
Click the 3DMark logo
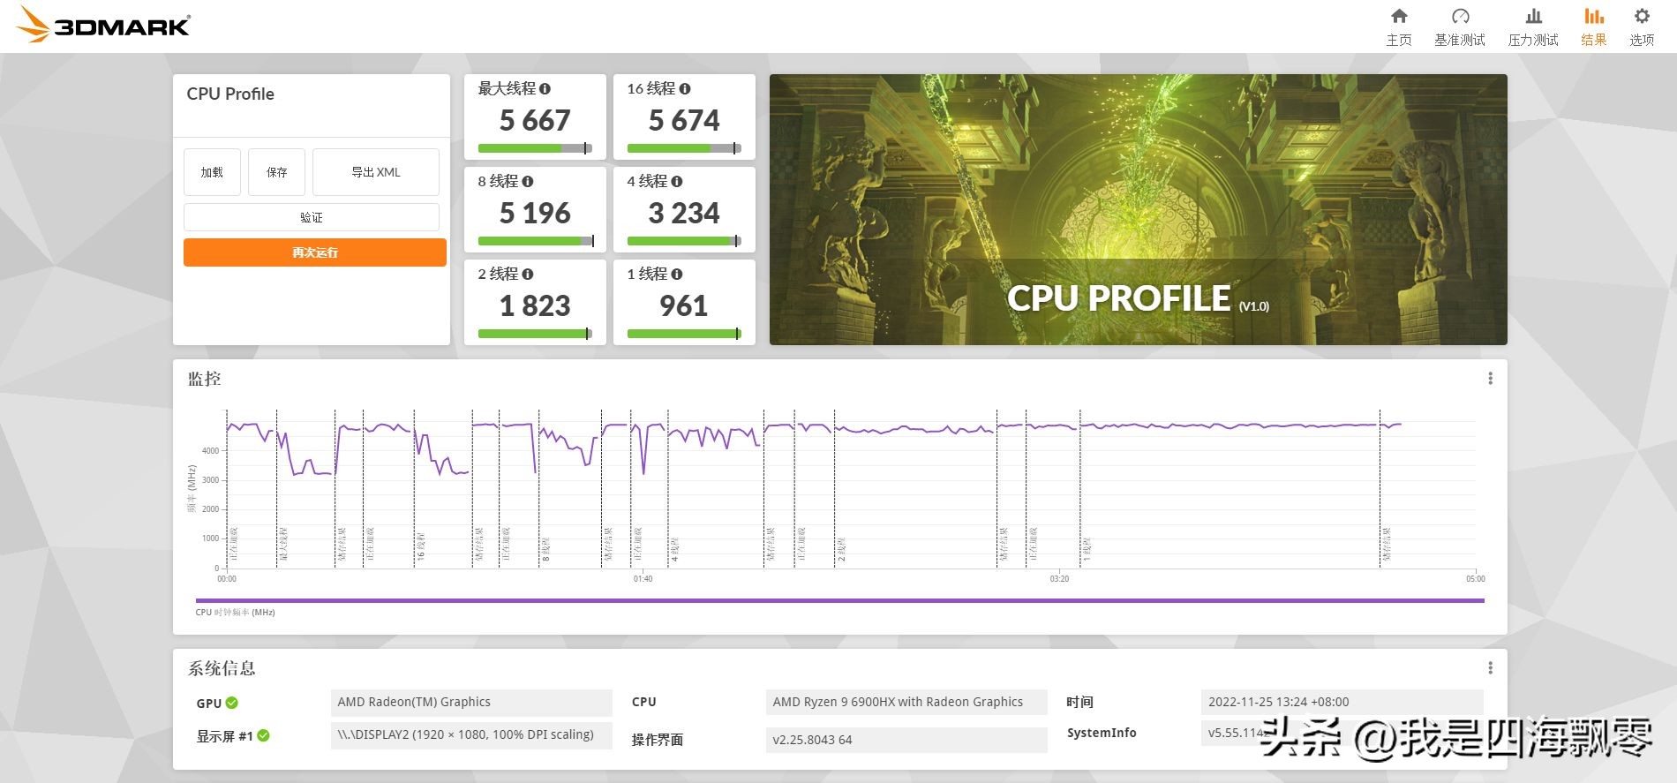point(103,25)
